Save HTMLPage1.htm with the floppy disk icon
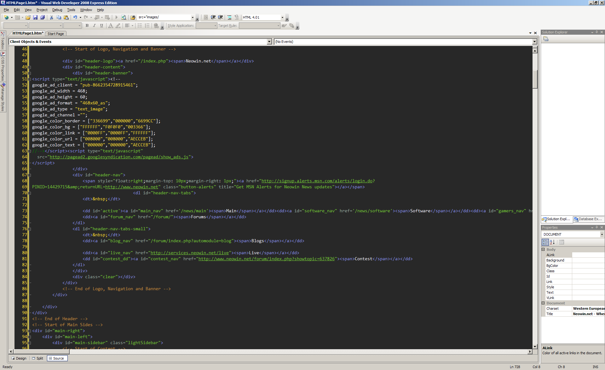Screen dimensions: 605x370 click(x=35, y=17)
